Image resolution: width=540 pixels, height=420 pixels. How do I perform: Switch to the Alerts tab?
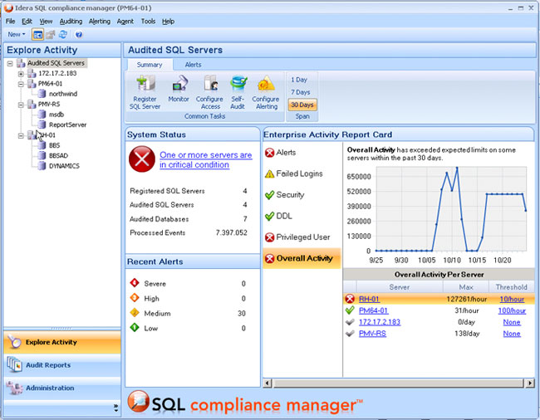pyautogui.click(x=193, y=65)
